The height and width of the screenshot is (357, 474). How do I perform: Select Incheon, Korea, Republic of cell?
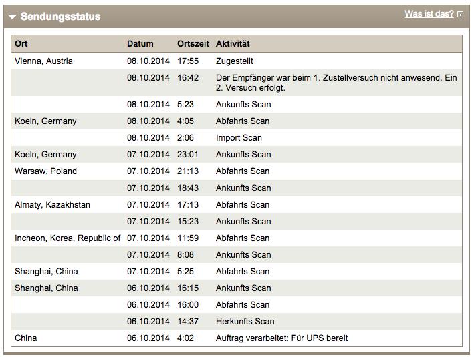[x=68, y=238]
